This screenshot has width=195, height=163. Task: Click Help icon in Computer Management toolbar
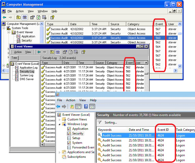point(52,17)
